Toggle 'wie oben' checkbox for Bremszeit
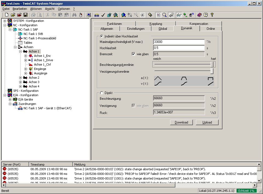This screenshot has height=194, width=263. pos(133,54)
